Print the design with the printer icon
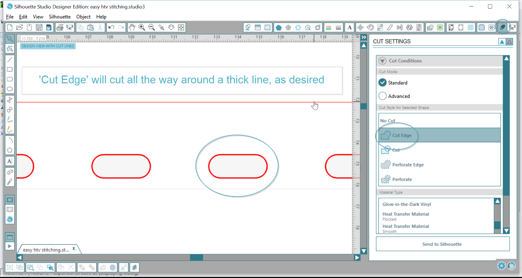522x278 pixels. tap(60, 27)
